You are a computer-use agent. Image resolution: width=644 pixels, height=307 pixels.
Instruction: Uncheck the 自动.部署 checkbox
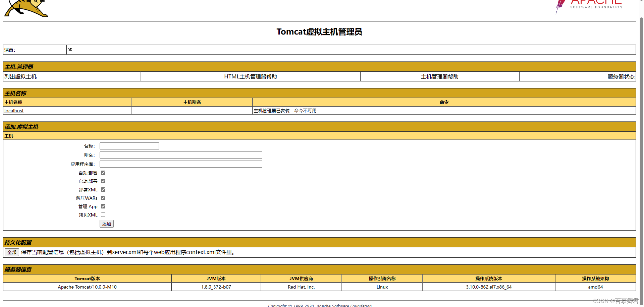pyautogui.click(x=103, y=173)
